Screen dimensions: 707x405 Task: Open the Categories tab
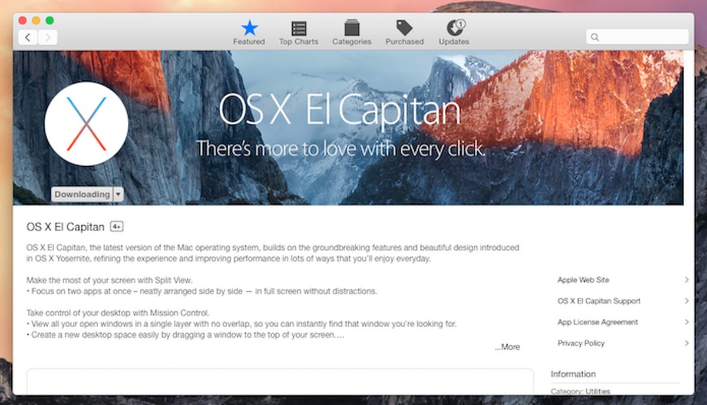(352, 32)
